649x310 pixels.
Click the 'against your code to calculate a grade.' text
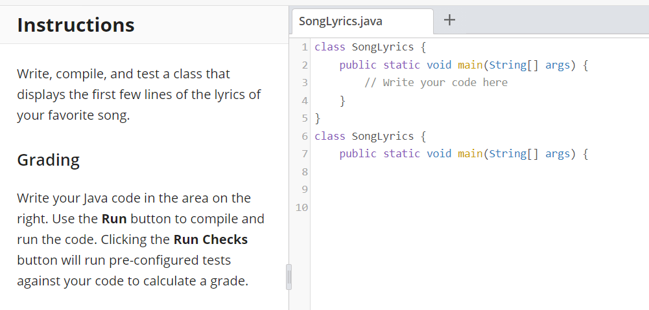(x=132, y=281)
